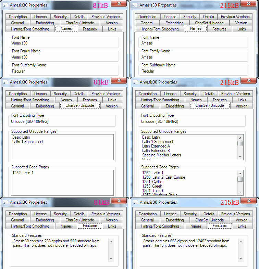Click down arrow of Supported Code Pages scrollbar

pyautogui.click(x=240, y=192)
